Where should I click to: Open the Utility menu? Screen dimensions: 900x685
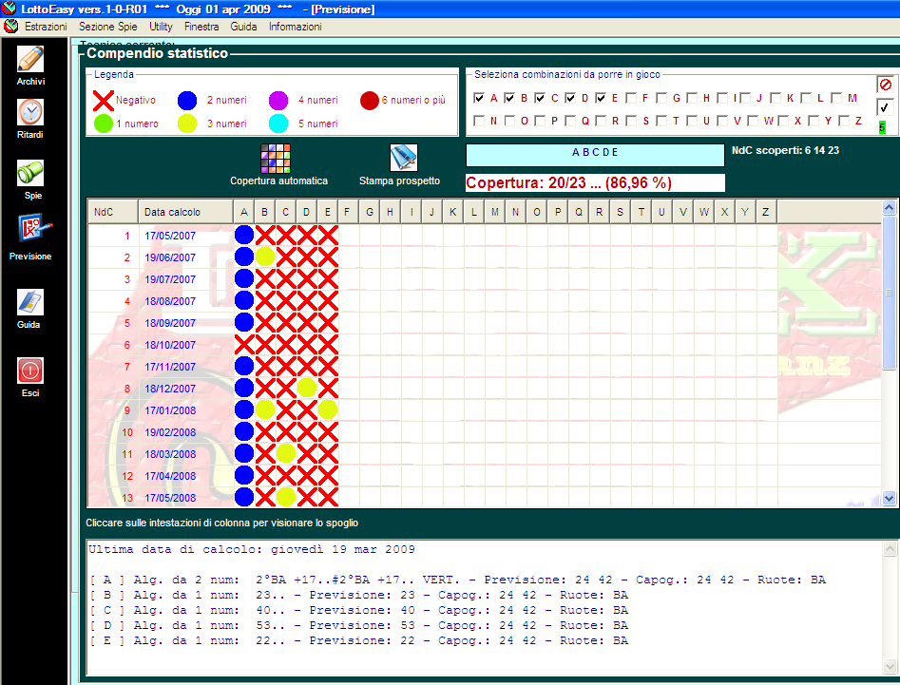(161, 27)
